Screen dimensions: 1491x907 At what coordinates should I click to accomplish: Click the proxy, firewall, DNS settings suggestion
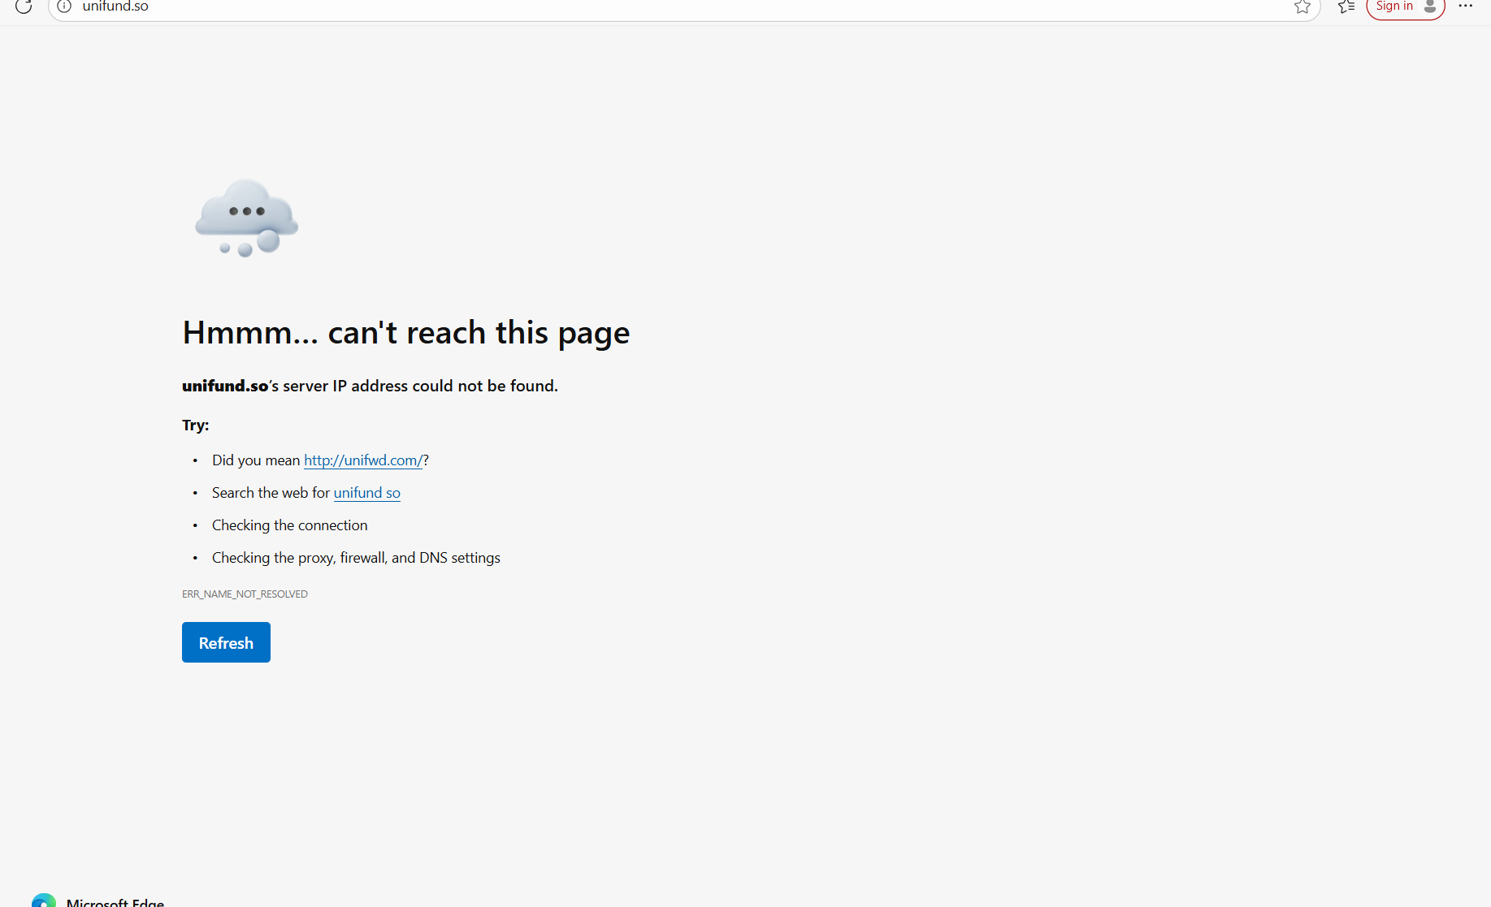coord(356,558)
